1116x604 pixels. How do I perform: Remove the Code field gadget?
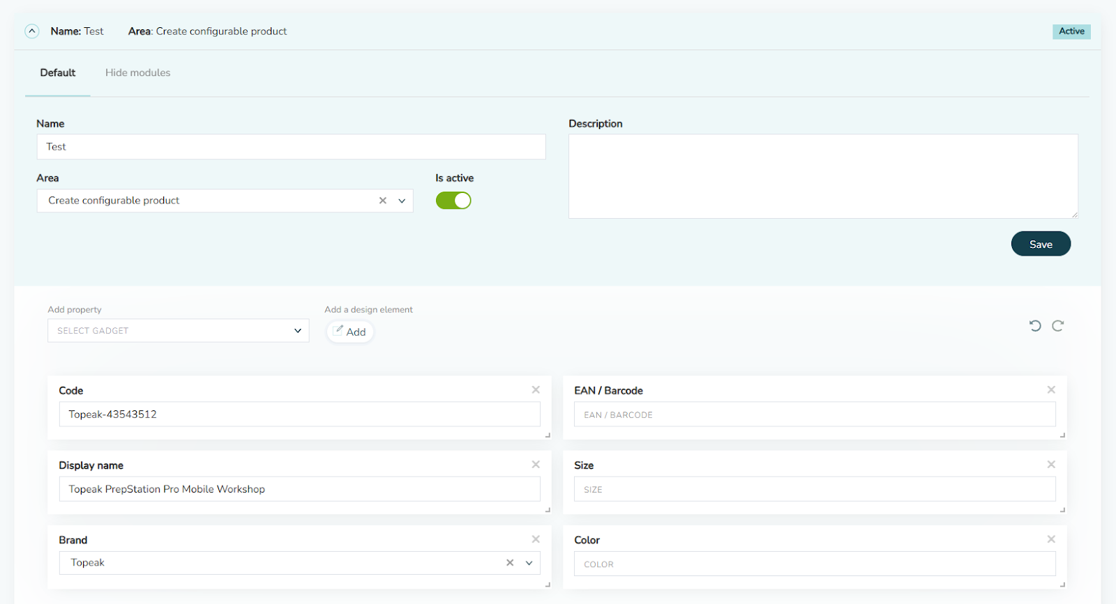coord(536,390)
